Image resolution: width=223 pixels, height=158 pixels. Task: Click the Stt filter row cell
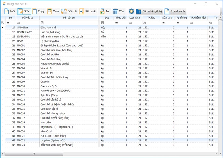tap(10, 23)
